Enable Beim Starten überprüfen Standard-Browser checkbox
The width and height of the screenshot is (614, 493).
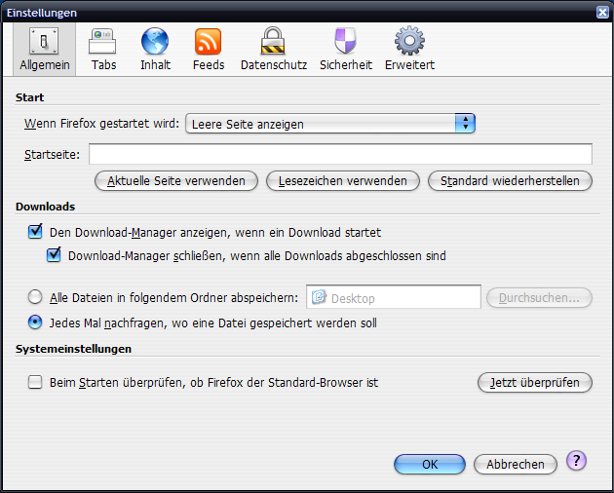click(35, 382)
